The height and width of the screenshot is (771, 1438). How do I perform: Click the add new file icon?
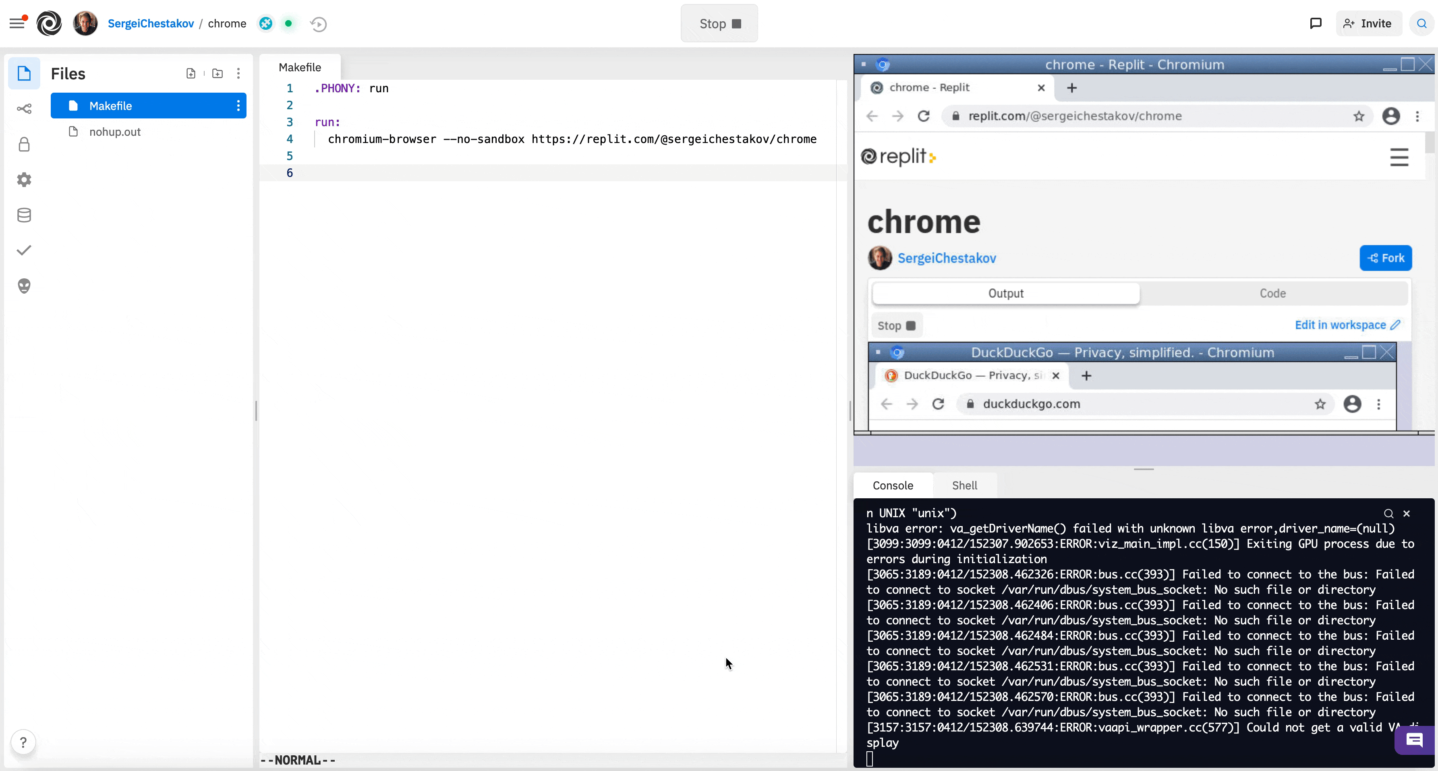[x=191, y=74]
